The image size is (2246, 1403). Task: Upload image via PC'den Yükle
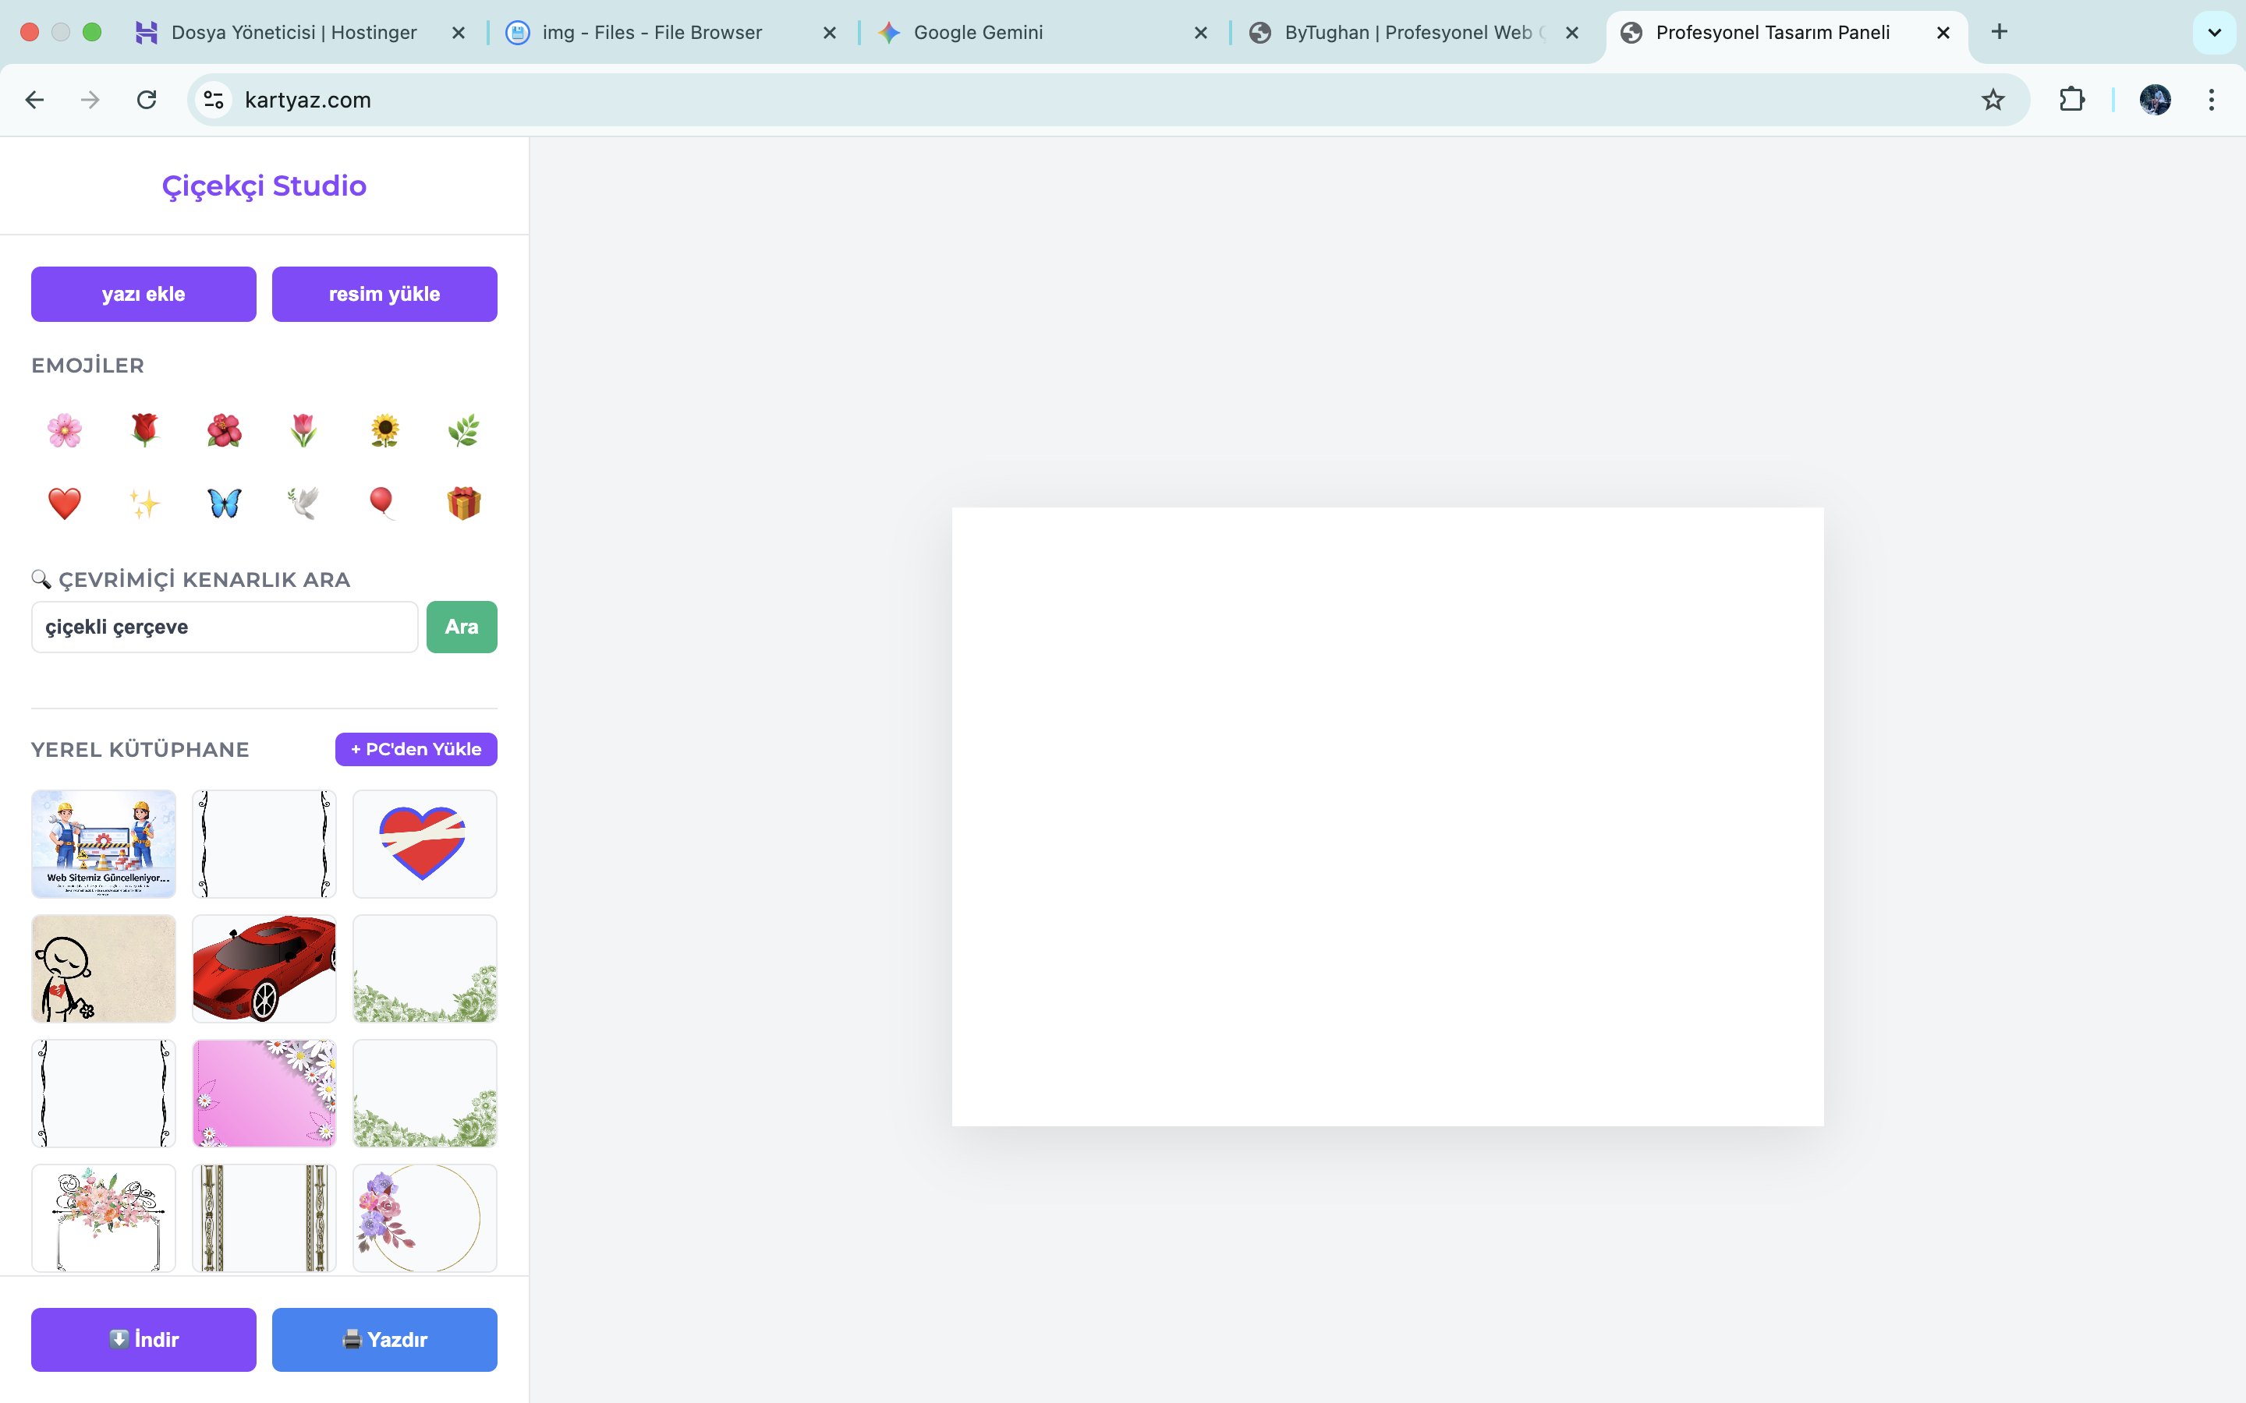(415, 749)
